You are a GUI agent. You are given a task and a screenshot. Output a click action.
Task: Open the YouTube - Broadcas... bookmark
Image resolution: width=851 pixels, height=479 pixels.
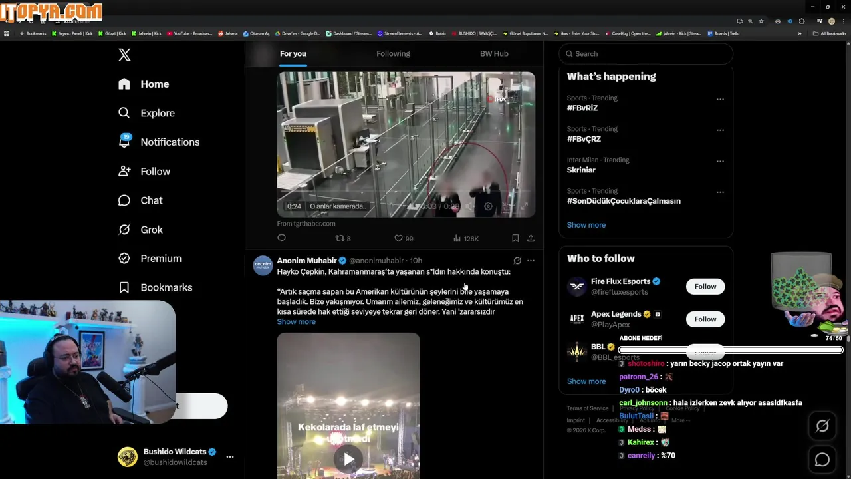tap(190, 33)
